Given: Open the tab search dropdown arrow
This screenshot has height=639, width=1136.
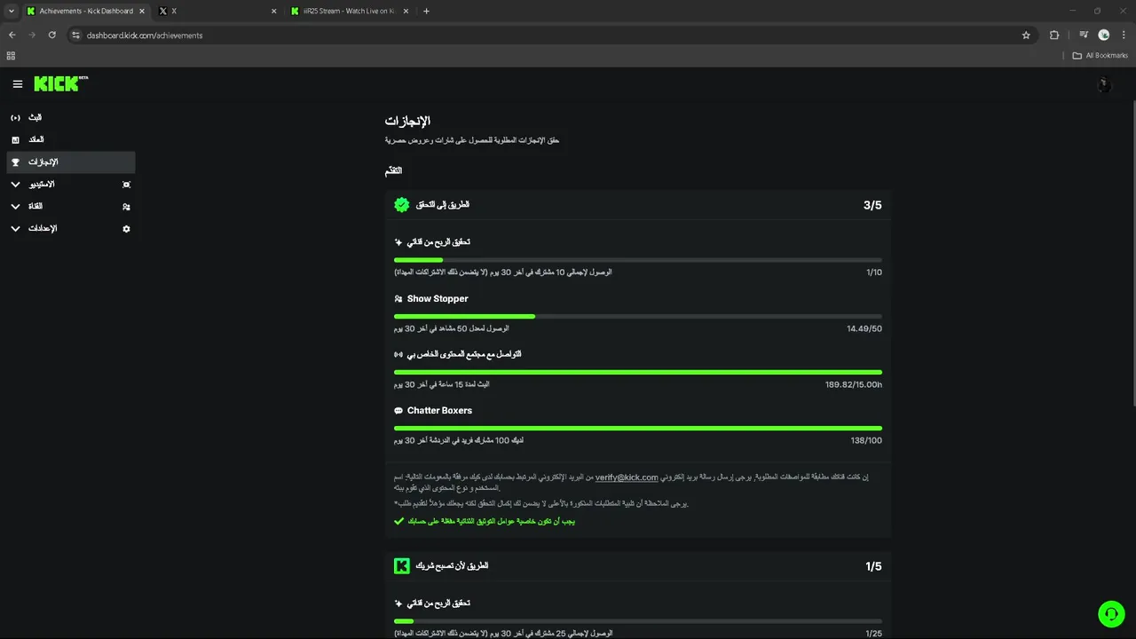Looking at the screenshot, I should click(x=11, y=12).
